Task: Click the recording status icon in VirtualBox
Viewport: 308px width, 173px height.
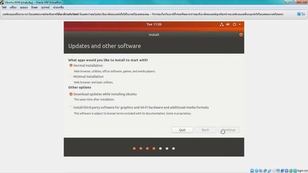Action: tap(282, 171)
